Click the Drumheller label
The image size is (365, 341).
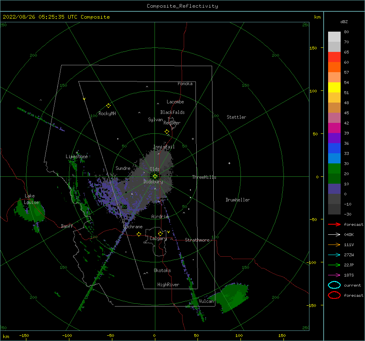238,200
